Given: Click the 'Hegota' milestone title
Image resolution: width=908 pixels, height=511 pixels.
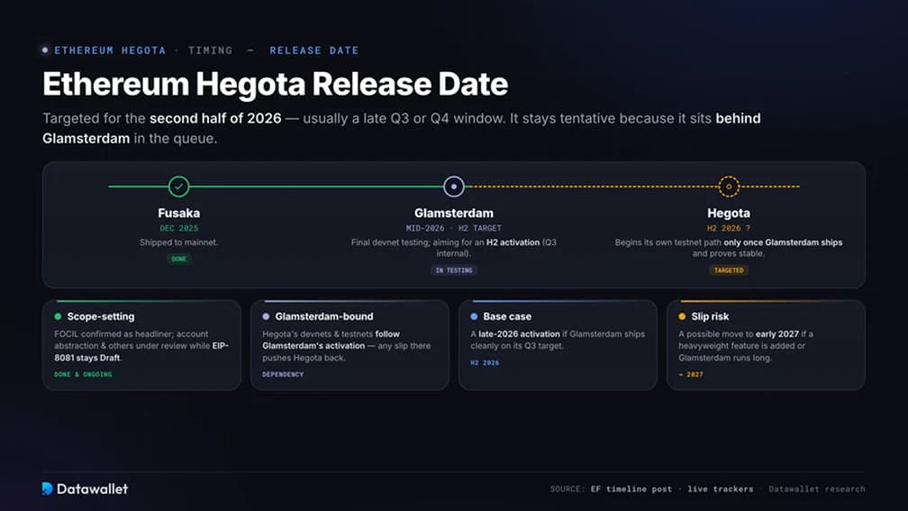Looking at the screenshot, I should [x=729, y=214].
